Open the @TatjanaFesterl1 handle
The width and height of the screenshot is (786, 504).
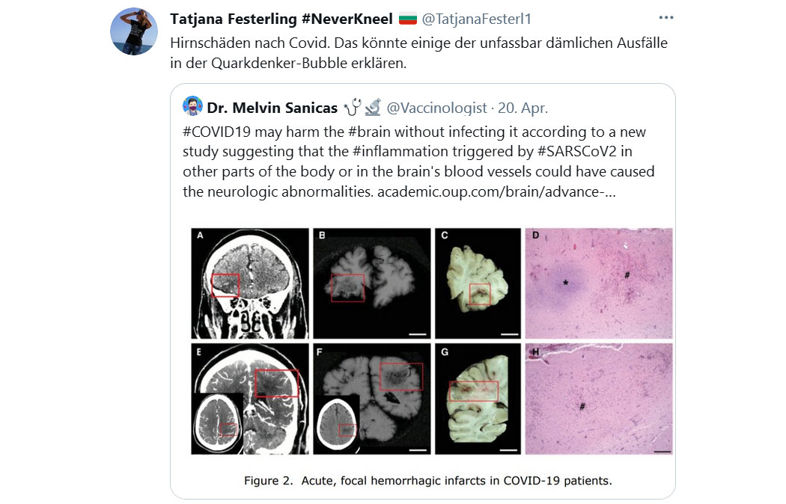click(x=476, y=19)
